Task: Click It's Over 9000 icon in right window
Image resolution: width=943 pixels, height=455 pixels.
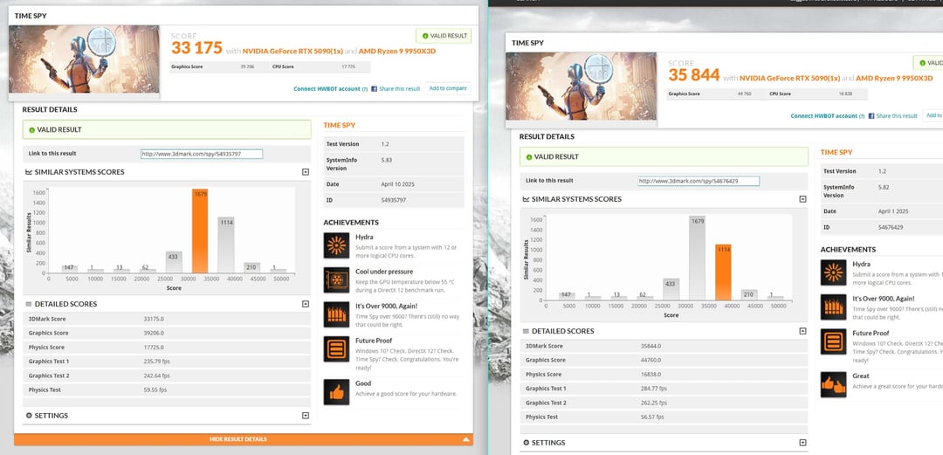Action: pyautogui.click(x=834, y=307)
